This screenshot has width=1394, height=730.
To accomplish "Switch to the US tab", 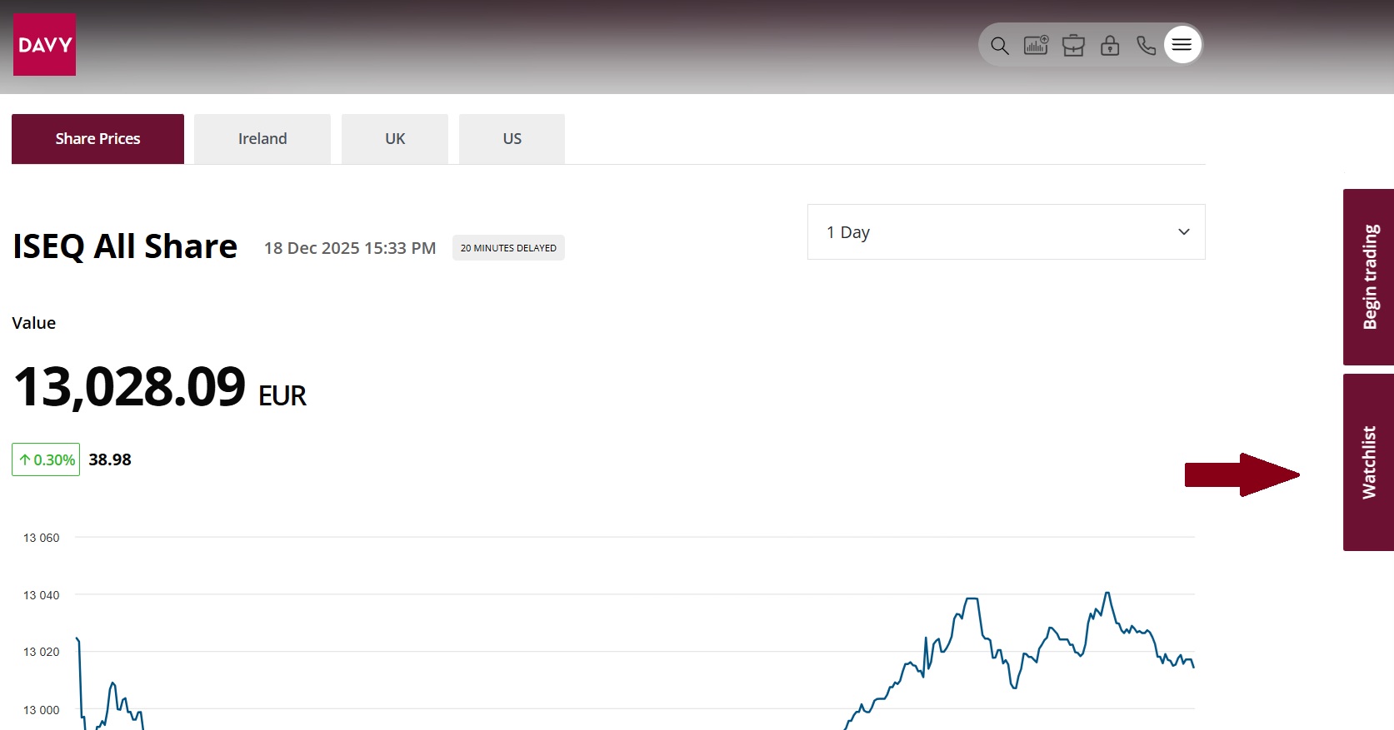I will pyautogui.click(x=512, y=139).
